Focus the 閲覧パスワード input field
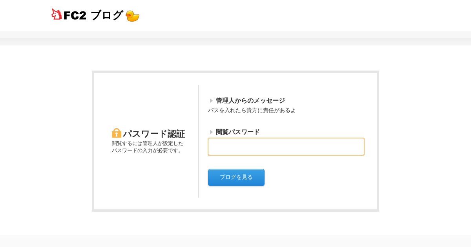This screenshot has width=471, height=247. click(x=286, y=147)
